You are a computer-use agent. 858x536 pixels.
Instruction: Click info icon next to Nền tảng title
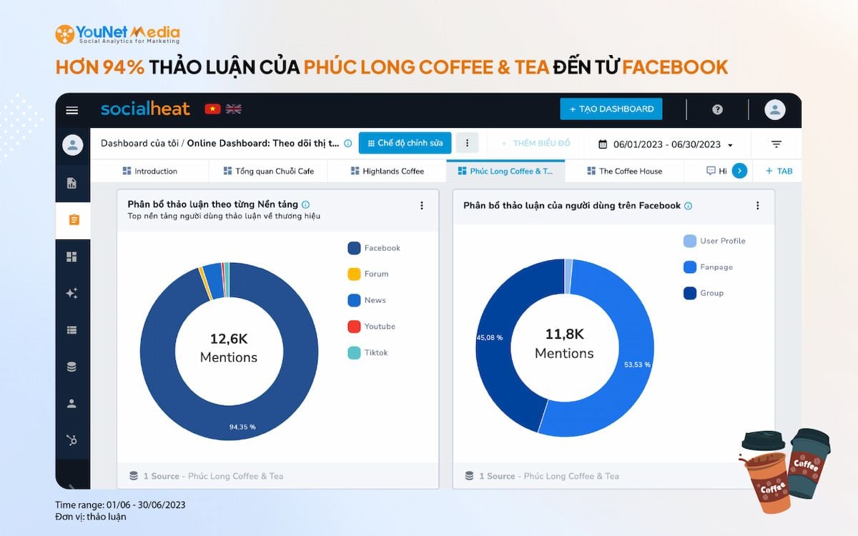306,205
